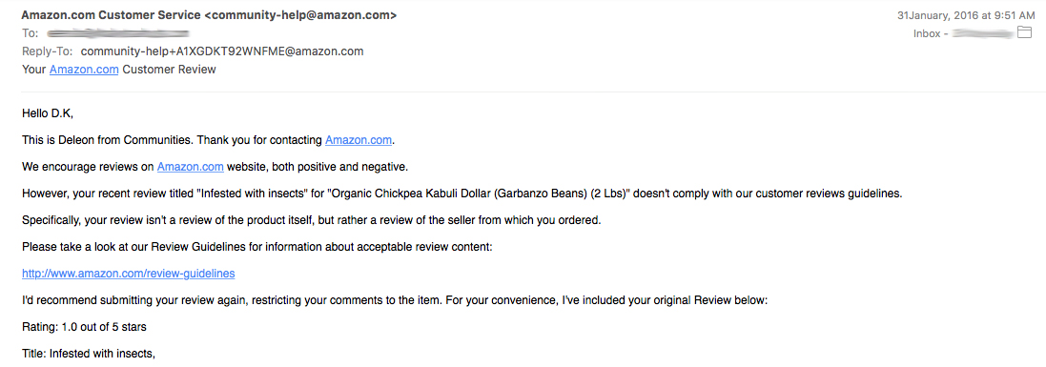Open Amazon.com link after 'Thank you for contacting'

coord(359,140)
